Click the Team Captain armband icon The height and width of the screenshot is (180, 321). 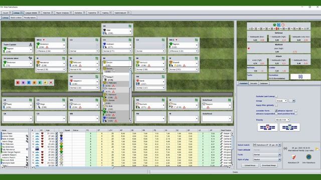point(31,44)
